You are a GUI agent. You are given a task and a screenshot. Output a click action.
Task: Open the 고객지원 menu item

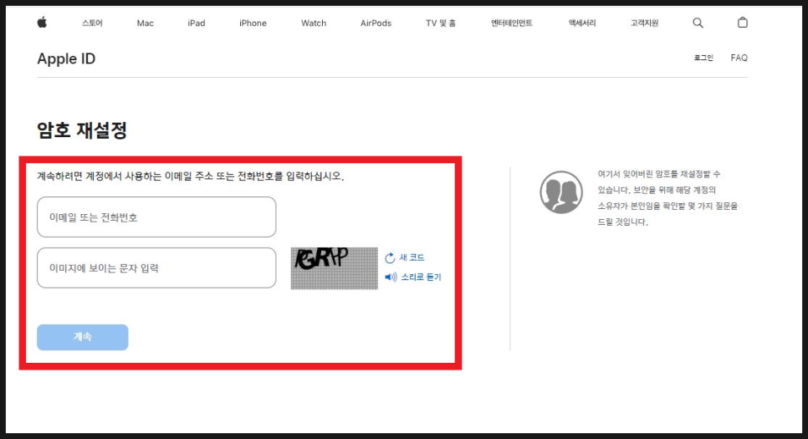[644, 23]
